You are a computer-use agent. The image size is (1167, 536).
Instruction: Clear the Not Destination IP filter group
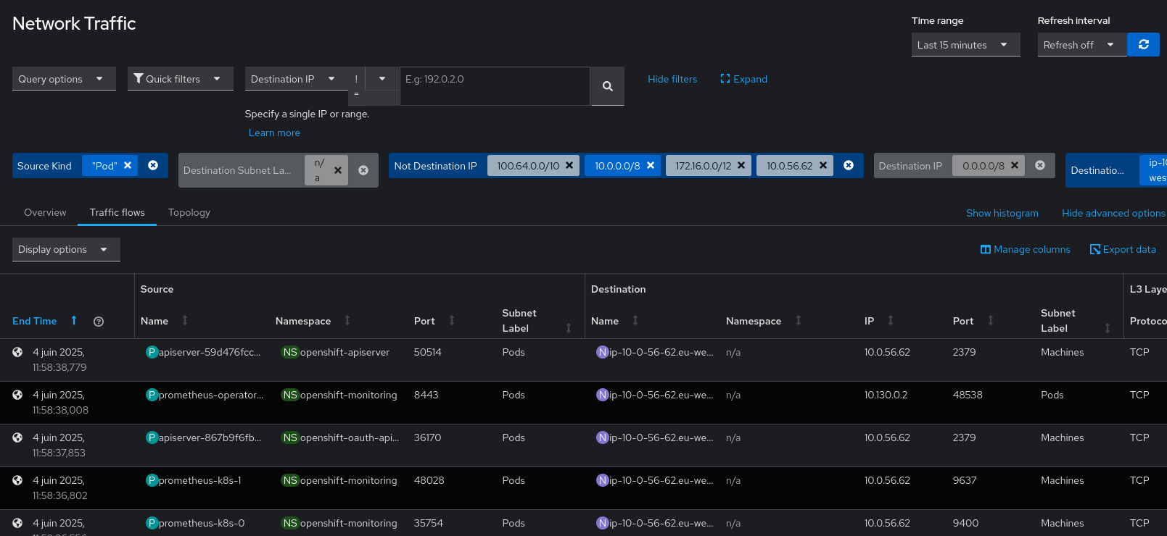point(849,166)
